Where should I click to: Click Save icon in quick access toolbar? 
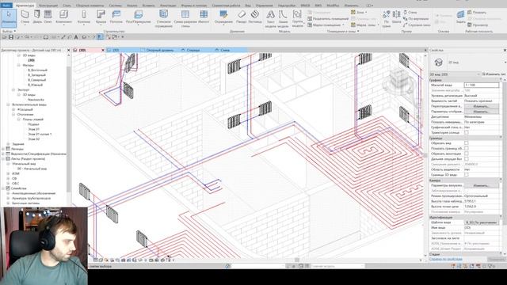click(11, 37)
